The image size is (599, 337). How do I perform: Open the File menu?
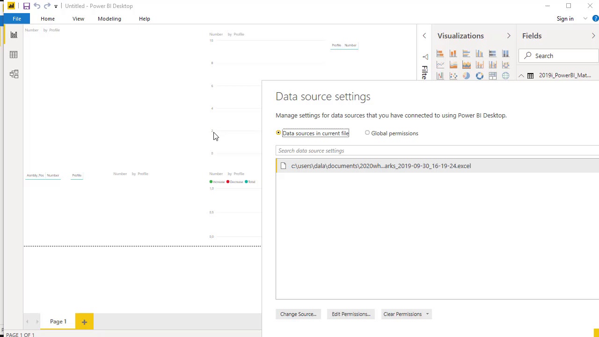[17, 19]
